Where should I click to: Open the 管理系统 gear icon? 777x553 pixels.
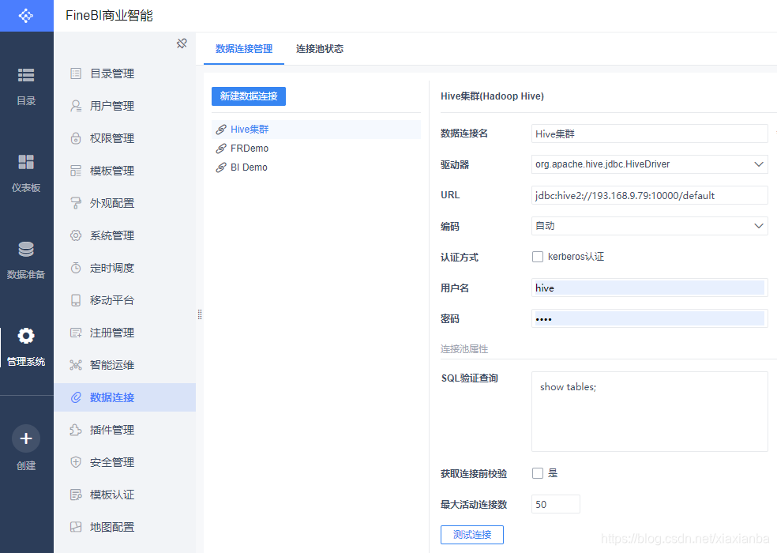click(26, 336)
